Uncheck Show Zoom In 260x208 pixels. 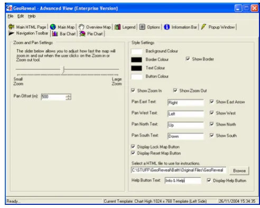coord(133,90)
